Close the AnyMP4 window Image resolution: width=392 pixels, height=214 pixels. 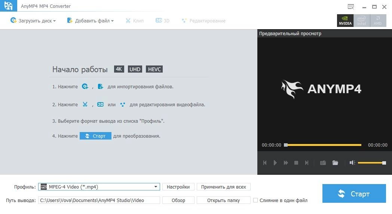(385, 7)
